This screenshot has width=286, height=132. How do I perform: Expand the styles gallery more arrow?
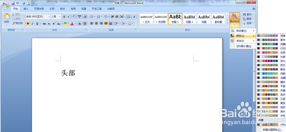pos(227,23)
